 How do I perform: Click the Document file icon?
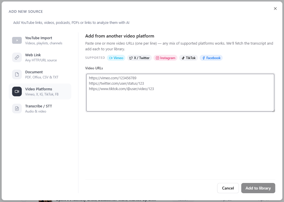tap(17, 74)
